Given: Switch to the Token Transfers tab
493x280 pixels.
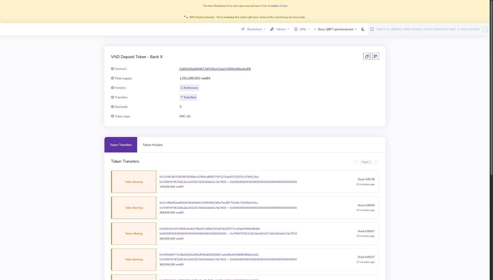Looking at the screenshot, I should pos(121,145).
